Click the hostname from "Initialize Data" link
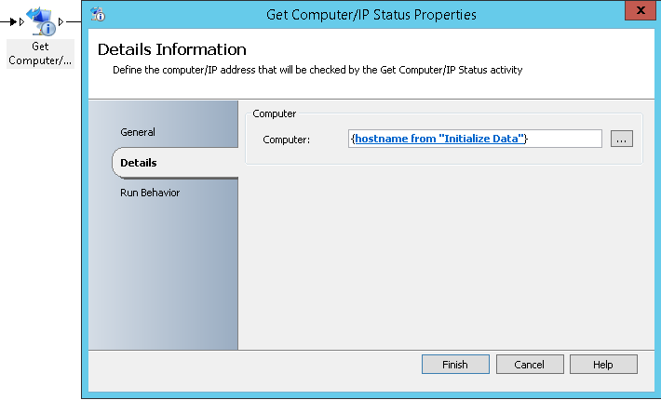661x400 pixels. 439,139
